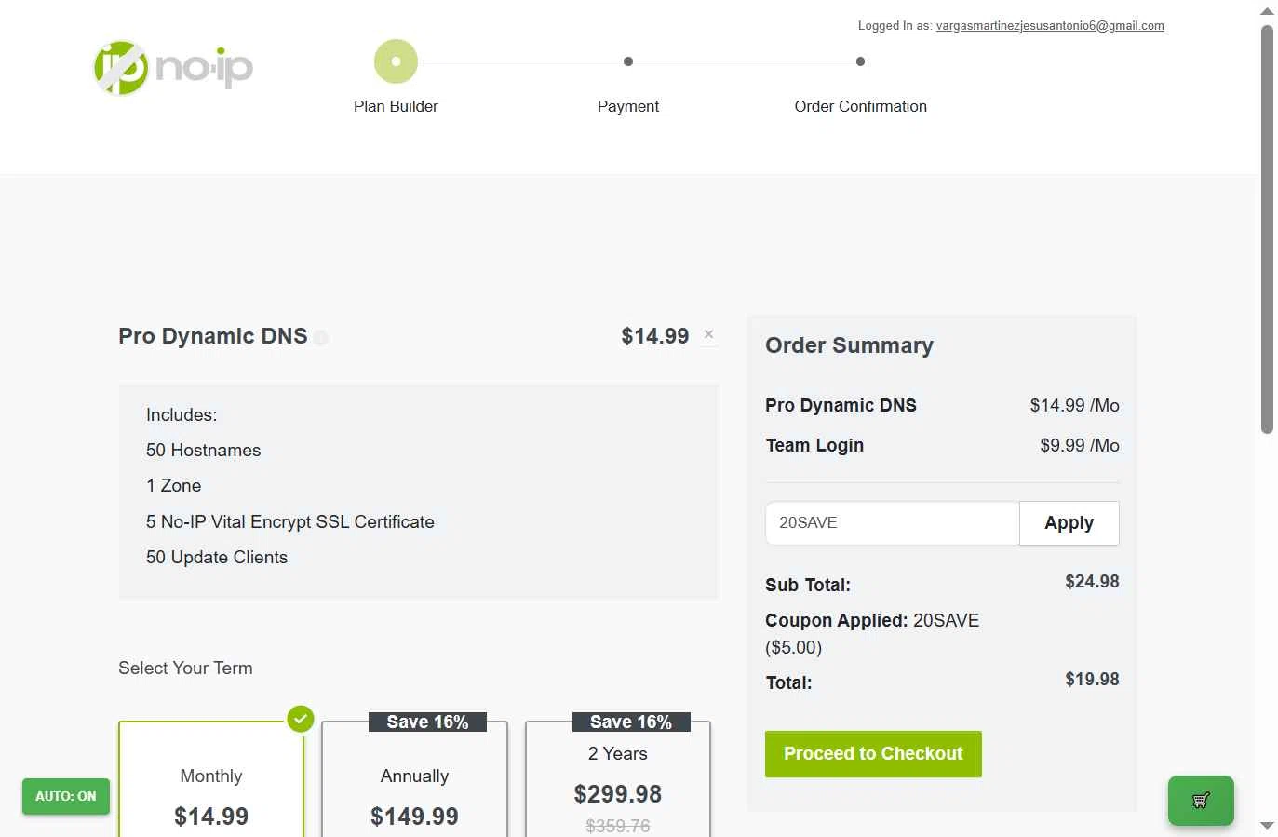Click the scrollbar down arrow
The width and height of the screenshot is (1278, 837).
coord(1267,826)
